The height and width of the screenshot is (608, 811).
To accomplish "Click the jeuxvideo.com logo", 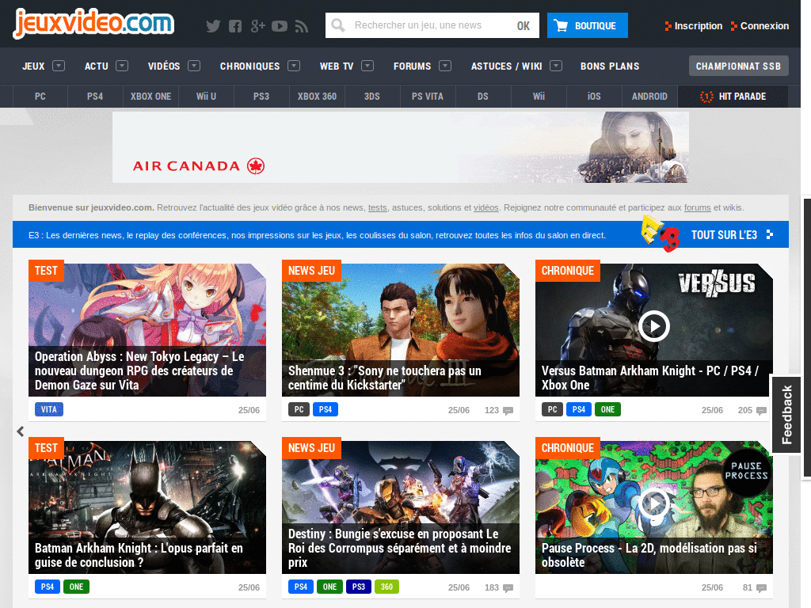I will (x=93, y=23).
